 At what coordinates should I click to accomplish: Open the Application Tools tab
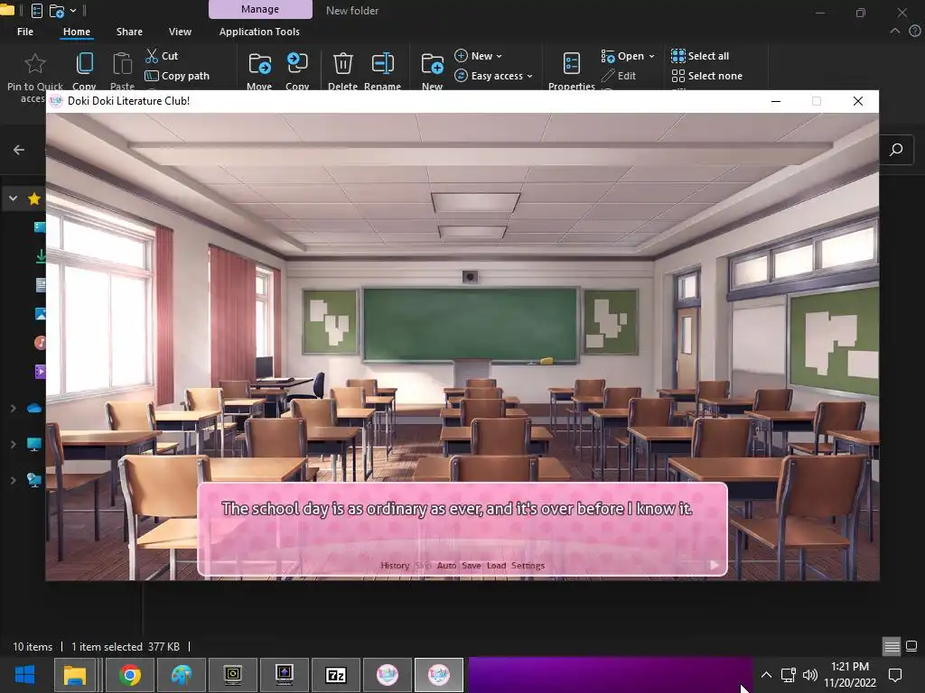point(259,32)
